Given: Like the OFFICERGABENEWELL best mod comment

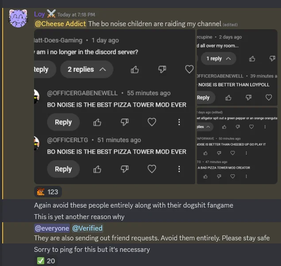Looking at the screenshot, I should (97, 122).
